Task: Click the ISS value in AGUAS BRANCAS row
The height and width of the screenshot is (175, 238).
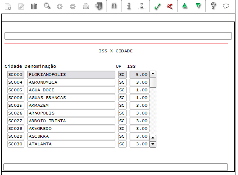Action: [x=139, y=98]
